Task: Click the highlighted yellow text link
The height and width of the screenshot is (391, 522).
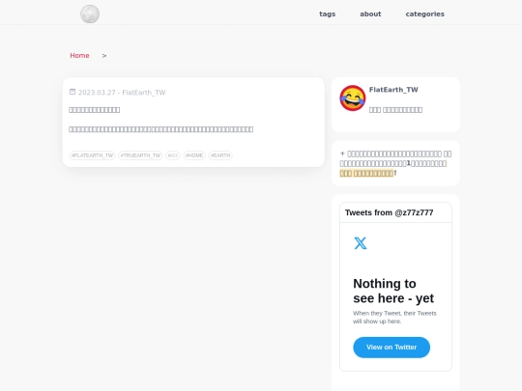Action: coord(366,173)
